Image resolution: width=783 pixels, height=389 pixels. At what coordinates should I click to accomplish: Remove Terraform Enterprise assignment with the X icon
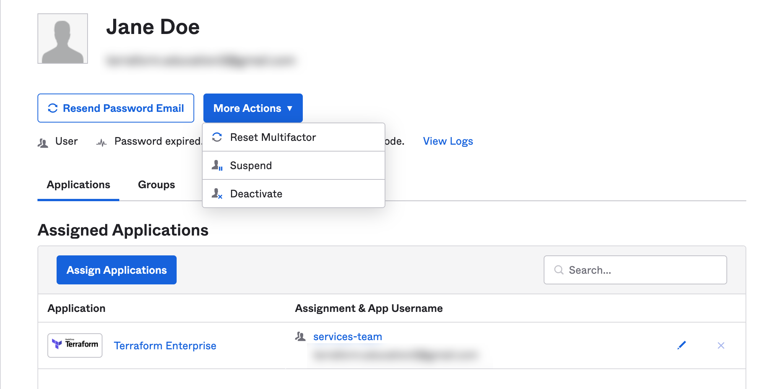(721, 345)
